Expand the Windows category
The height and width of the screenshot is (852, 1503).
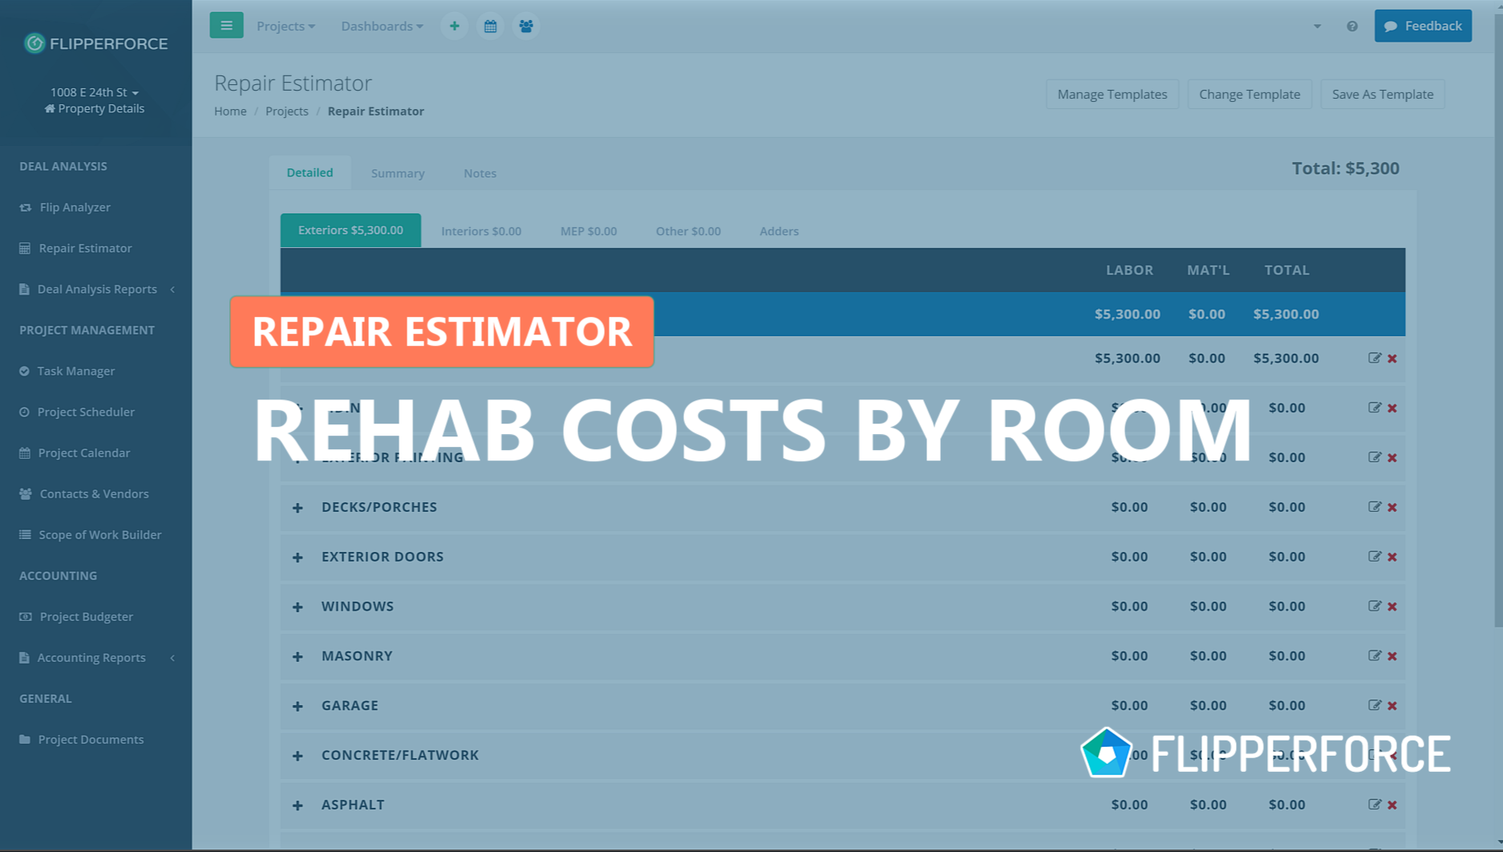pos(298,607)
